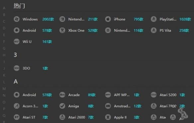Click the Xbox One platform icon
This screenshot has width=194, height=123.
(x=62, y=30)
